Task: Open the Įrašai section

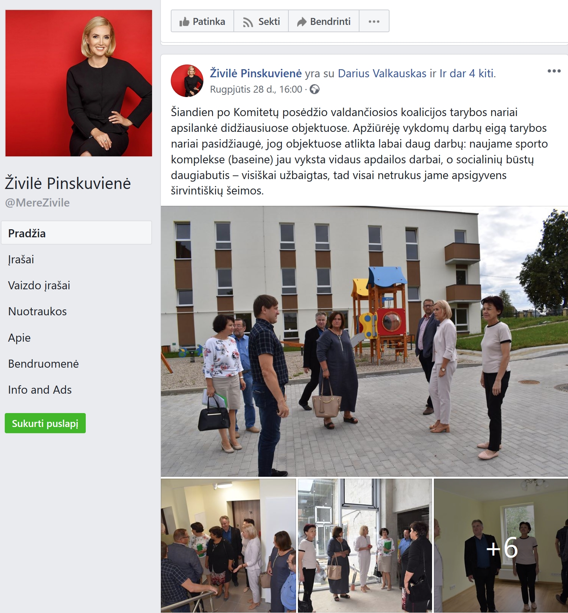Action: click(x=21, y=260)
